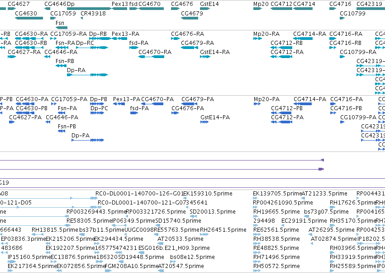Select transcript CG4630-RB
This screenshot has height=273, width=385.
[x=31, y=43]
